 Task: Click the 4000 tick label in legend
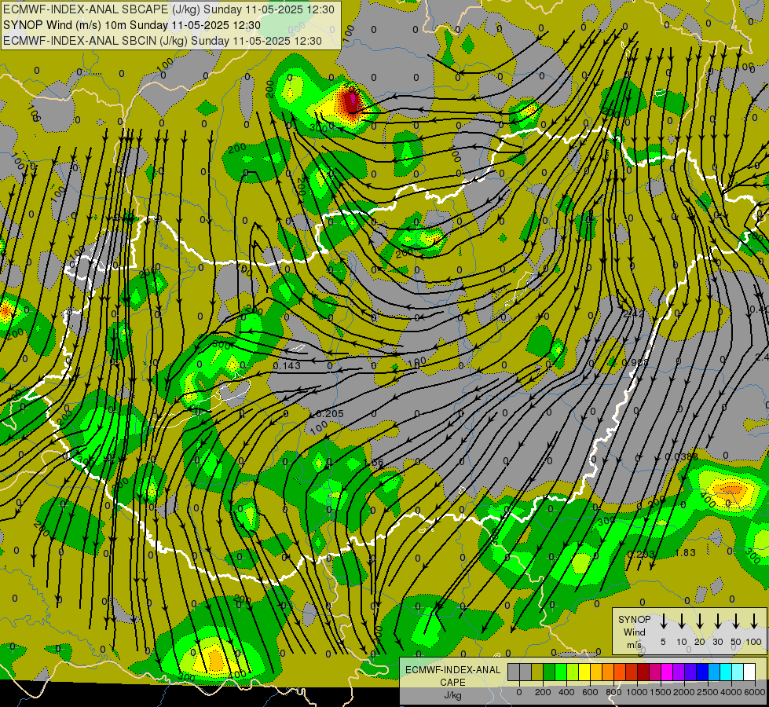pos(731,692)
